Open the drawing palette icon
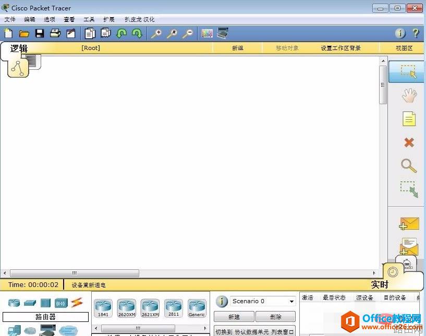The width and height of the screenshot is (426, 336). (x=207, y=33)
